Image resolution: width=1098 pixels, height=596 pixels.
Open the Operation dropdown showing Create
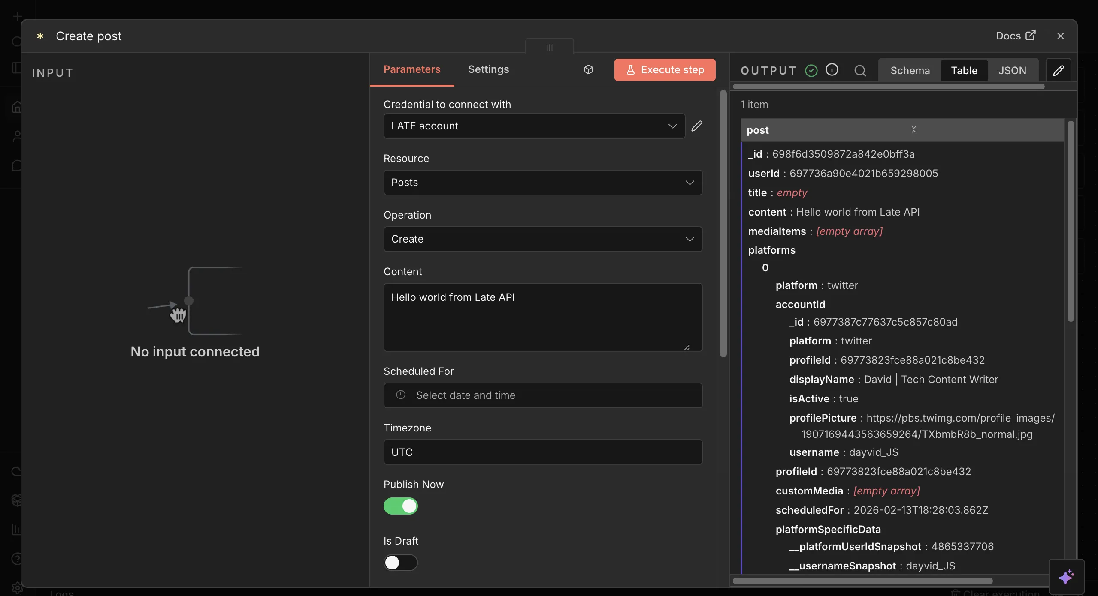[x=542, y=239]
